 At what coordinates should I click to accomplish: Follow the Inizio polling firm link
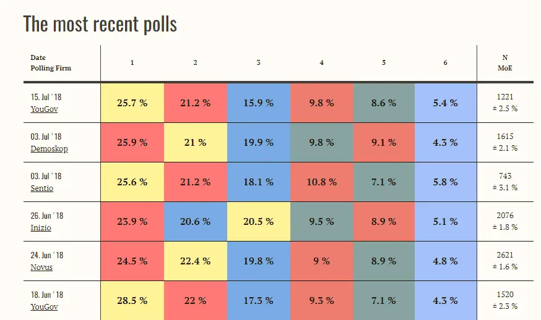tap(41, 228)
